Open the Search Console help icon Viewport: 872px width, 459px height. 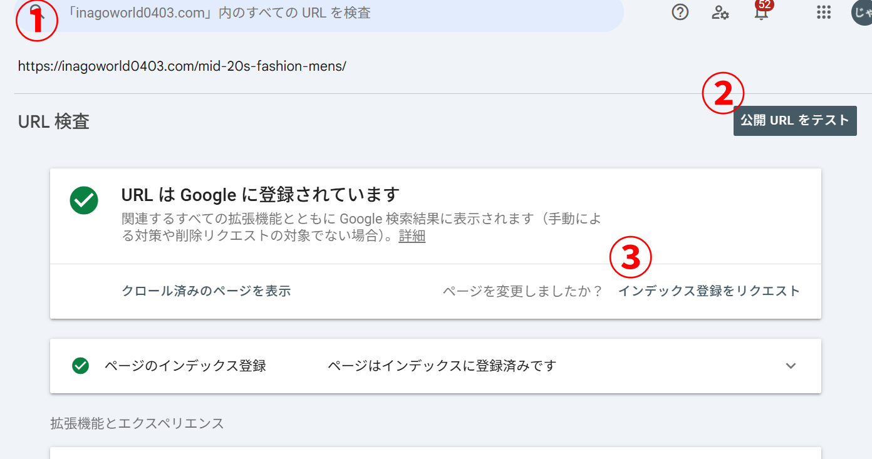(680, 12)
